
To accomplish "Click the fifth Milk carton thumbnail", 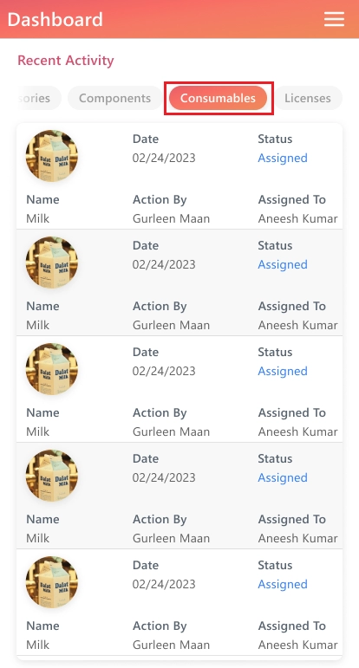I will pyautogui.click(x=51, y=582).
